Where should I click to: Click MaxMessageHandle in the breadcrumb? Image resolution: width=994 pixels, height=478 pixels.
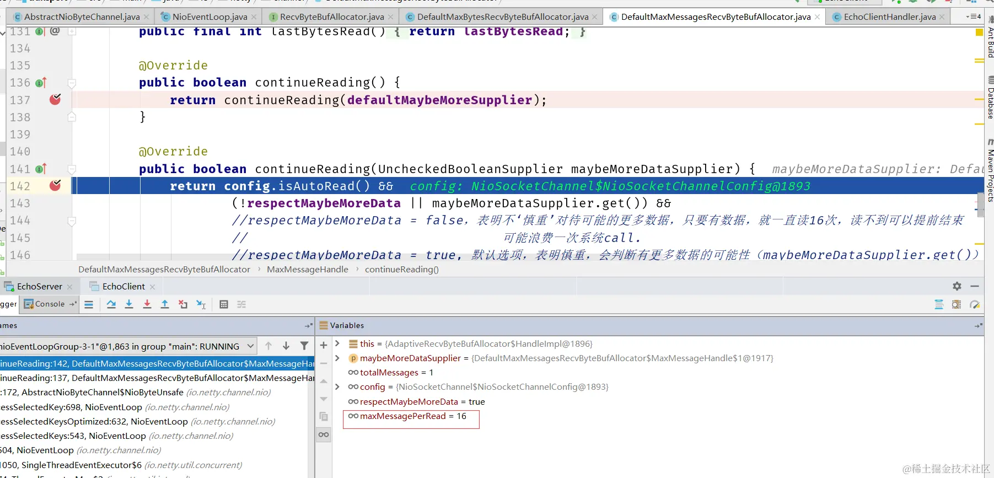308,269
